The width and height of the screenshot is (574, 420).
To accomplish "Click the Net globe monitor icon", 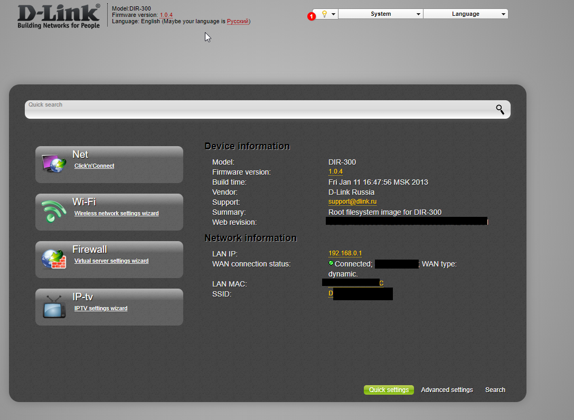I will point(54,163).
